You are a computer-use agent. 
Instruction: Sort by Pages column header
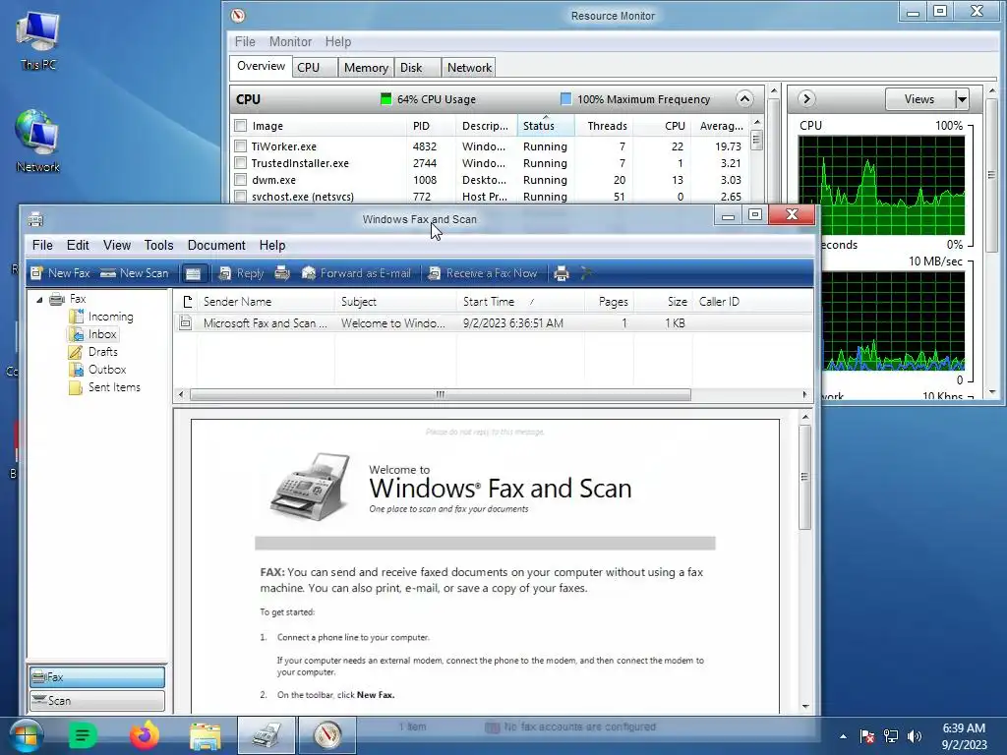coord(609,302)
